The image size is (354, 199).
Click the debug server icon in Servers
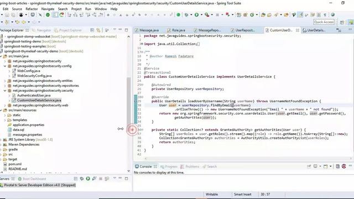(82, 179)
